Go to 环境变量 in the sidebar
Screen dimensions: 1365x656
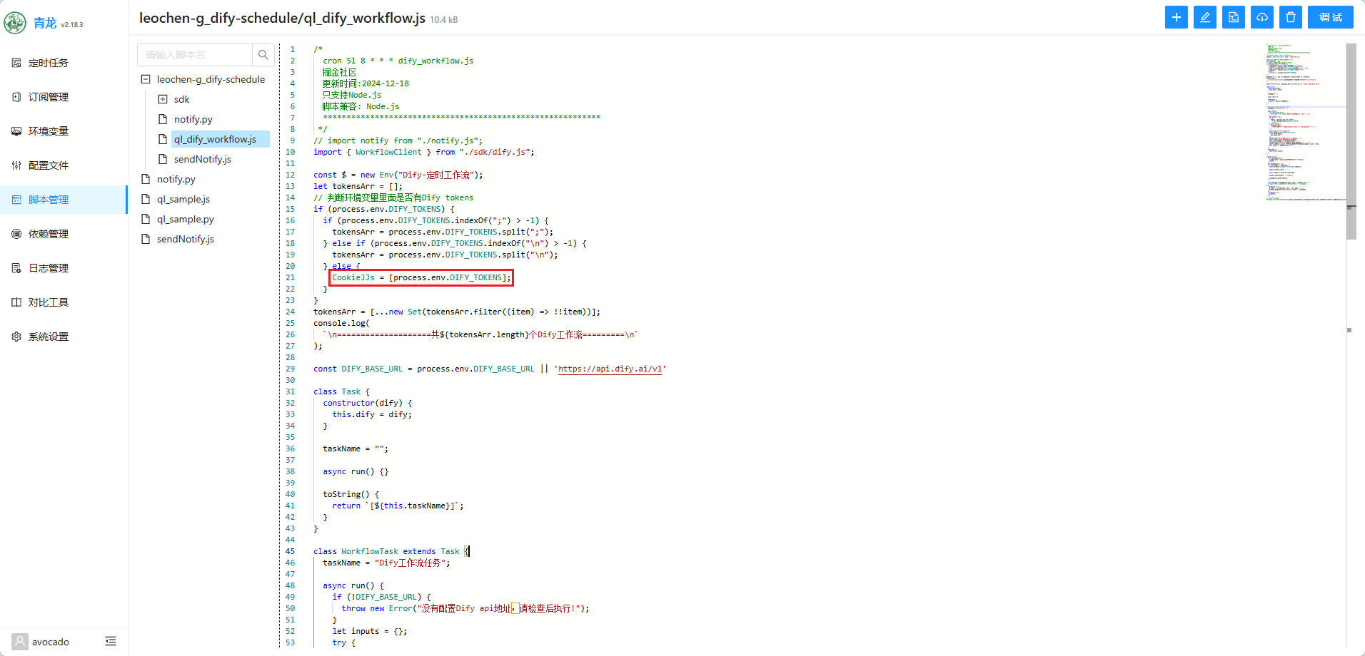pyautogui.click(x=49, y=131)
